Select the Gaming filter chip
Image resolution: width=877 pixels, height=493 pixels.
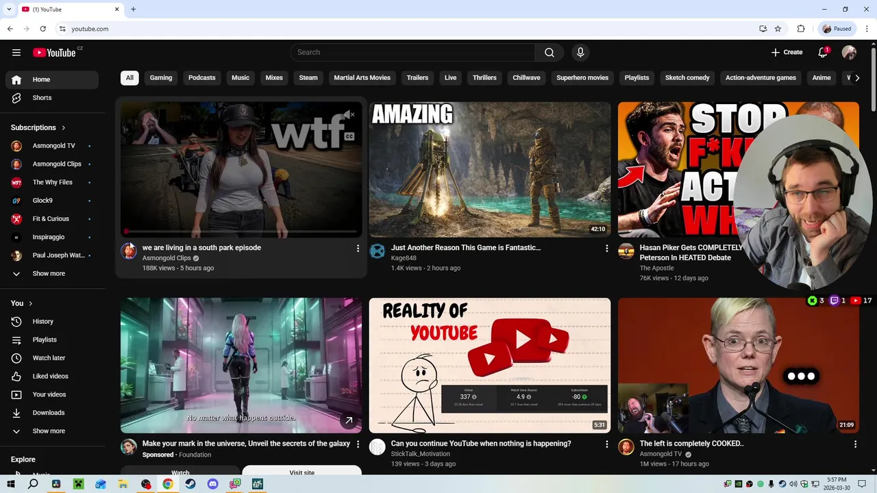pos(161,78)
